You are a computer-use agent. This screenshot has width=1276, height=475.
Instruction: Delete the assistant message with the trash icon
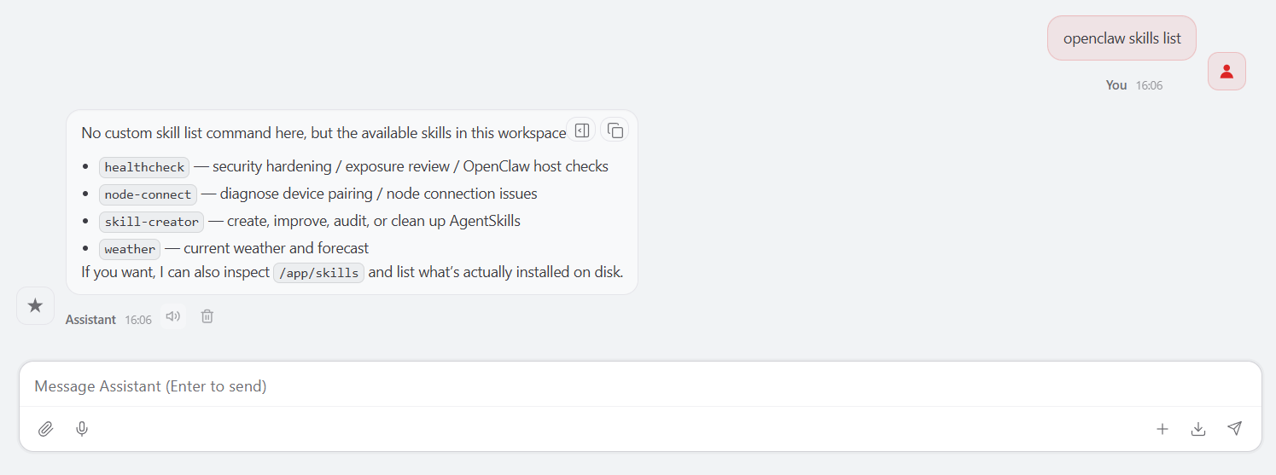[x=207, y=316]
